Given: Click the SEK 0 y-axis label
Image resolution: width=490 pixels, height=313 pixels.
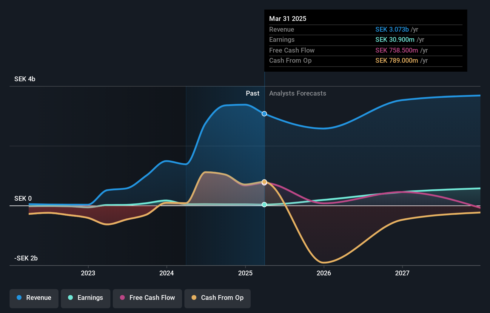Looking at the screenshot, I should tap(23, 199).
